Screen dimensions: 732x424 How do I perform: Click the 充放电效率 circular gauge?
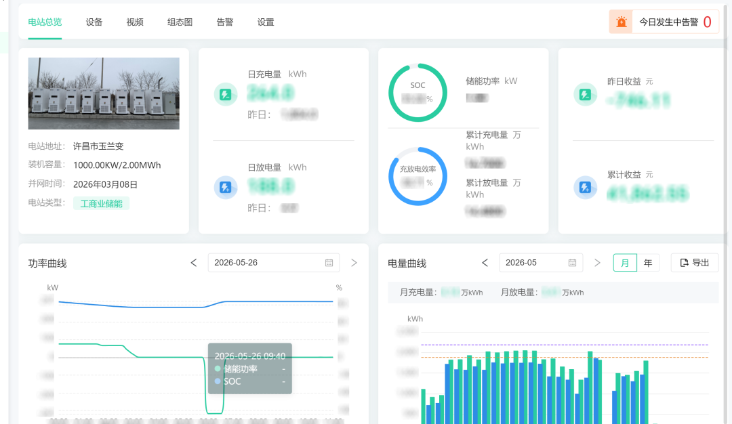[x=418, y=176]
